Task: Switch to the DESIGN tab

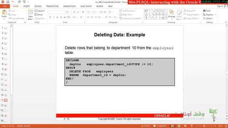Action: [x=38, y=6]
